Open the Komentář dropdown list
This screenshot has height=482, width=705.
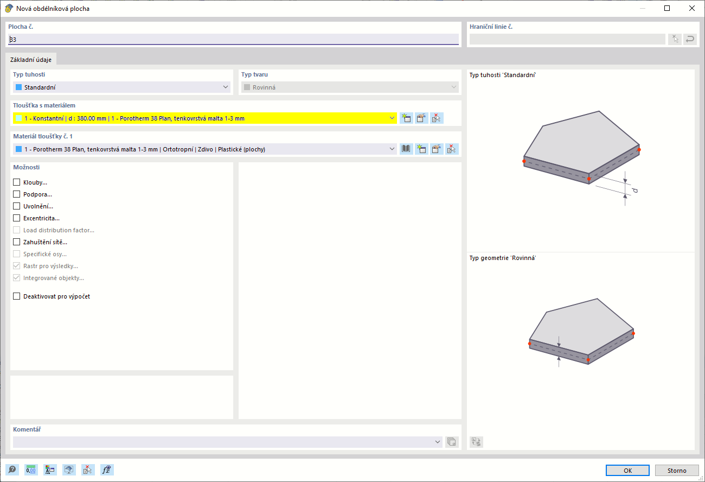438,442
